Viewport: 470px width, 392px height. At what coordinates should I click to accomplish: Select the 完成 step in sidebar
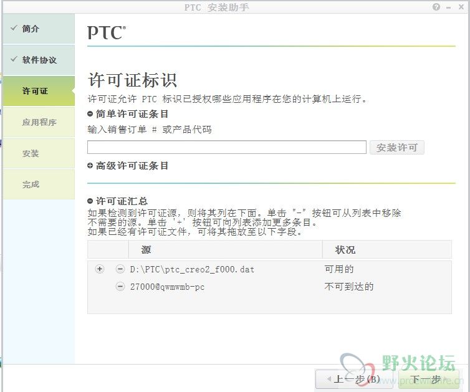pos(39,184)
